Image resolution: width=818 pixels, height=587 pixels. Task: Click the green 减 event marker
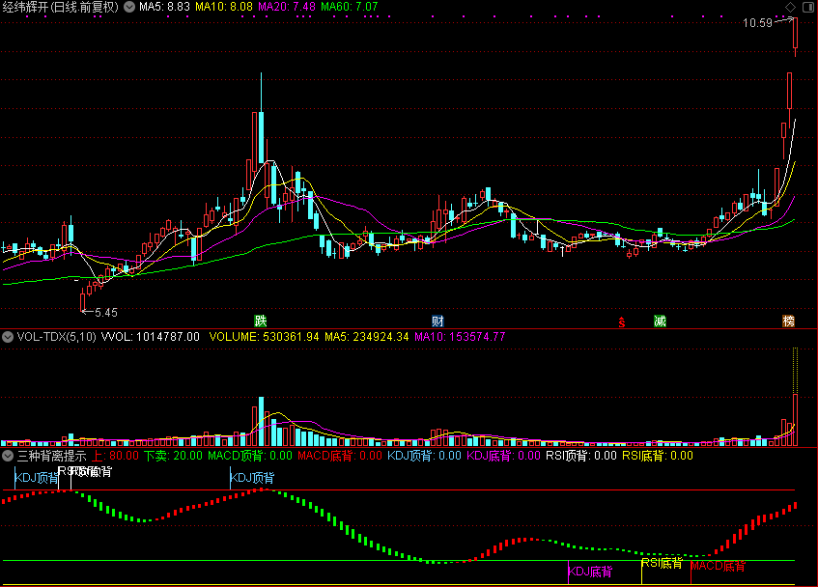(x=660, y=321)
